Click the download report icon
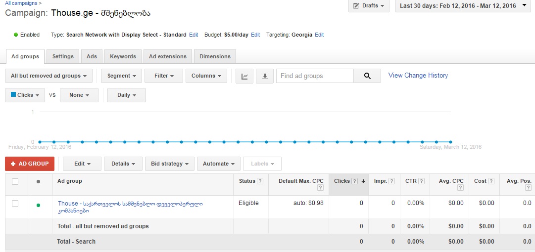 coord(265,76)
